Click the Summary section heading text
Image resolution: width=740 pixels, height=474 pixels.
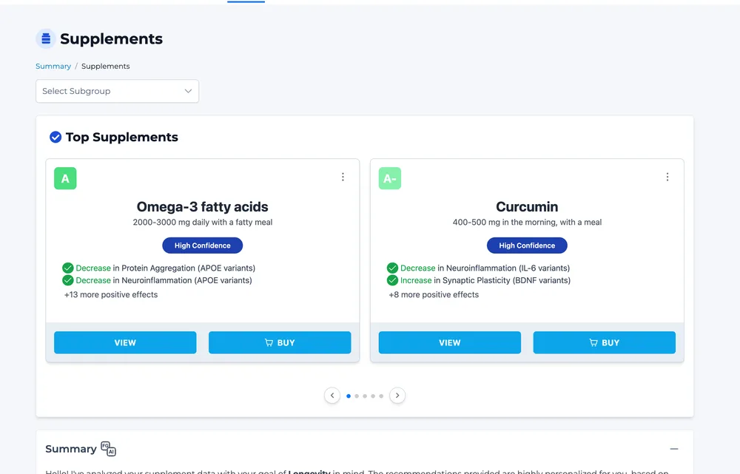click(71, 449)
